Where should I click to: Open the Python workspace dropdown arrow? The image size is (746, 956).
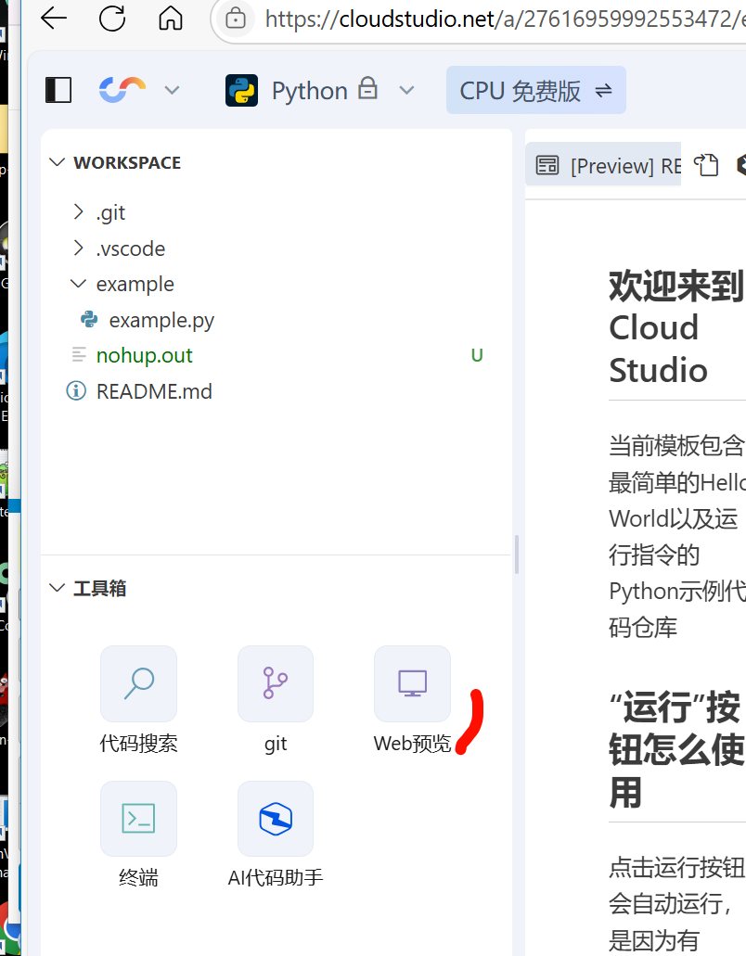(406, 90)
